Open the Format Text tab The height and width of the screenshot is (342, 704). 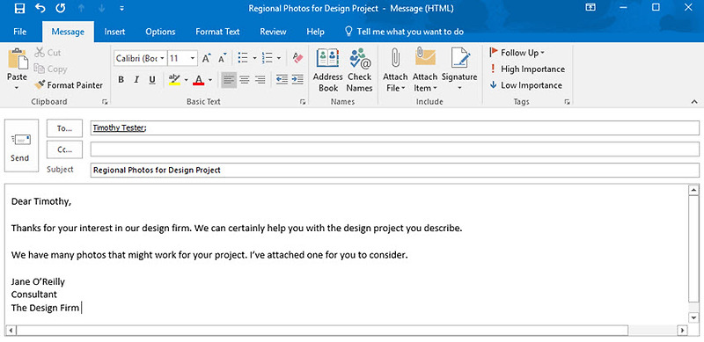217,32
